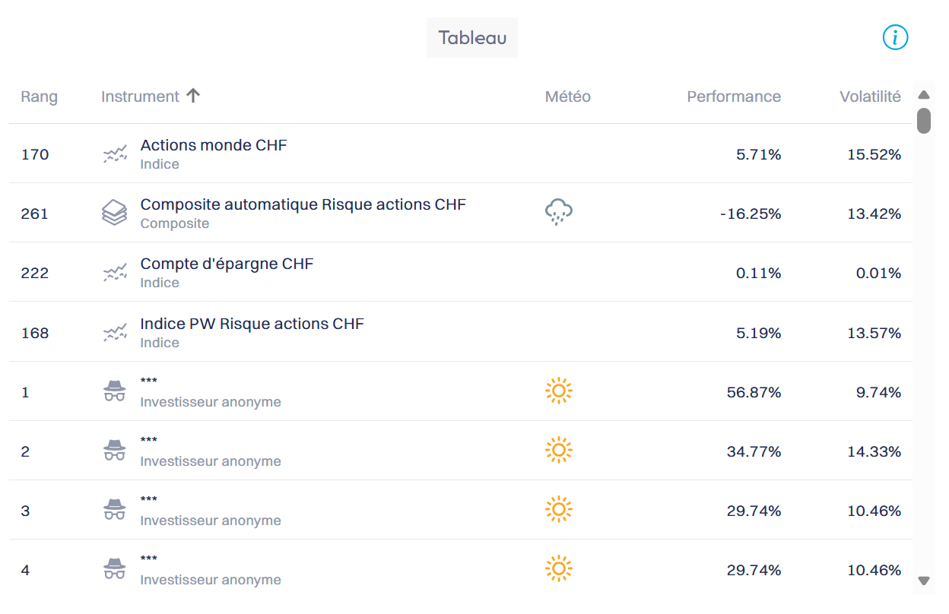Sort the table by Volatilité column

click(869, 97)
